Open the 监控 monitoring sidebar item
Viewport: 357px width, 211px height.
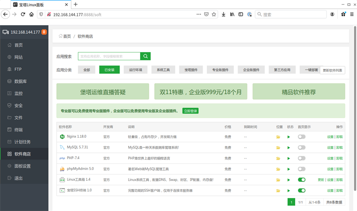pos(24,93)
